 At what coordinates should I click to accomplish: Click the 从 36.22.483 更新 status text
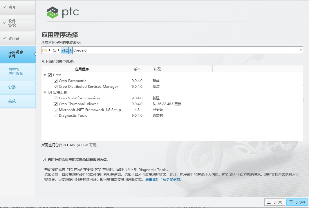[x=167, y=104]
